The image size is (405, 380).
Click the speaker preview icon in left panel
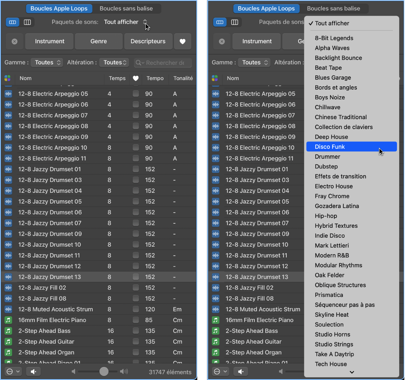click(33, 371)
